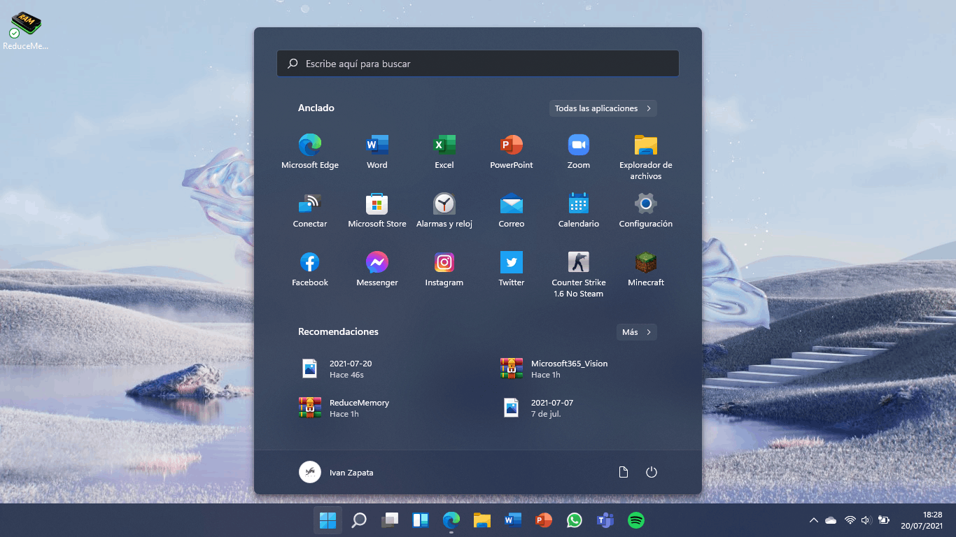Open the documents folder icon beside power

[624, 472]
